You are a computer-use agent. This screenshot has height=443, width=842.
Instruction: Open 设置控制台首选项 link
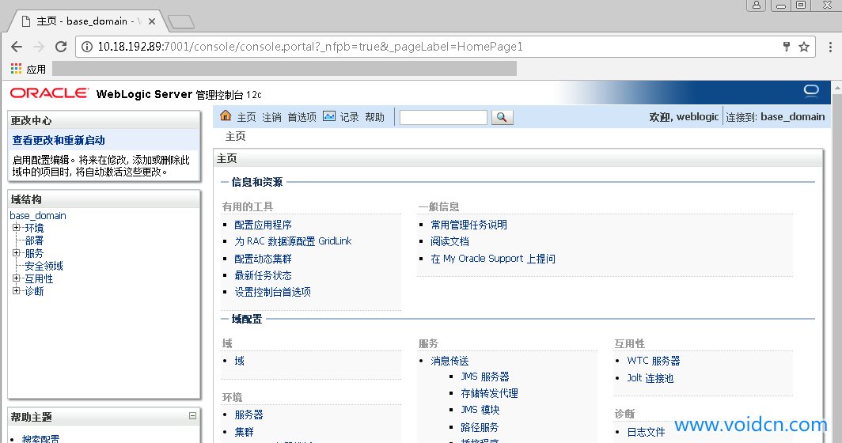(x=273, y=292)
